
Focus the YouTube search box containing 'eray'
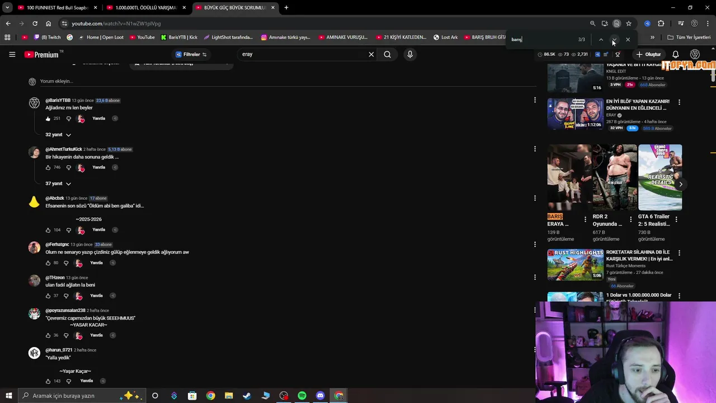point(302,54)
